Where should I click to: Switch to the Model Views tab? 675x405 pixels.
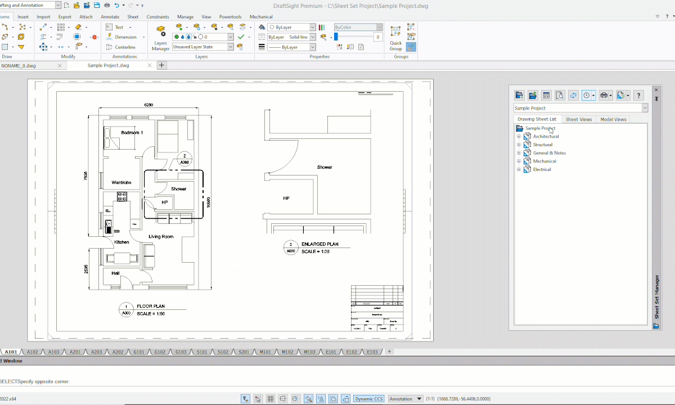(613, 119)
